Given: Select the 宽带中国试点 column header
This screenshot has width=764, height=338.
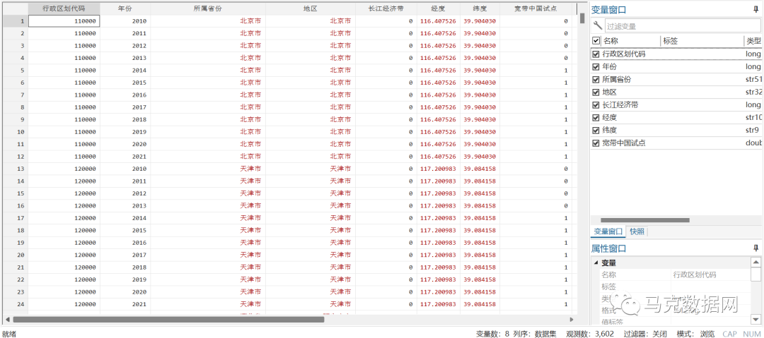Looking at the screenshot, I should pyautogui.click(x=536, y=8).
